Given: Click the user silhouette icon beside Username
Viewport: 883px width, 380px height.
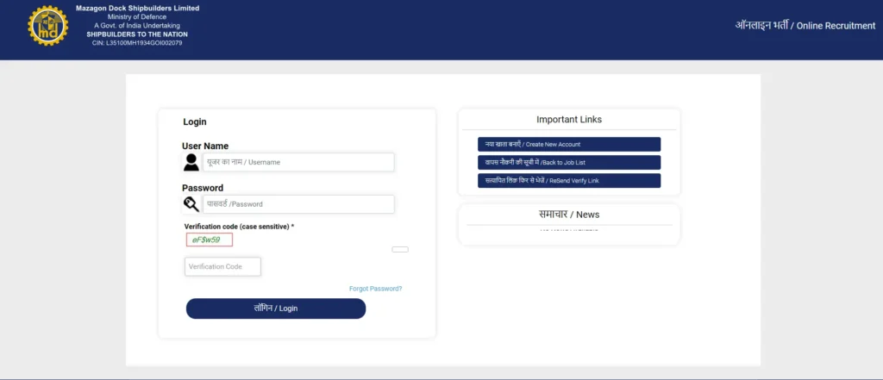Looking at the screenshot, I should [x=191, y=162].
